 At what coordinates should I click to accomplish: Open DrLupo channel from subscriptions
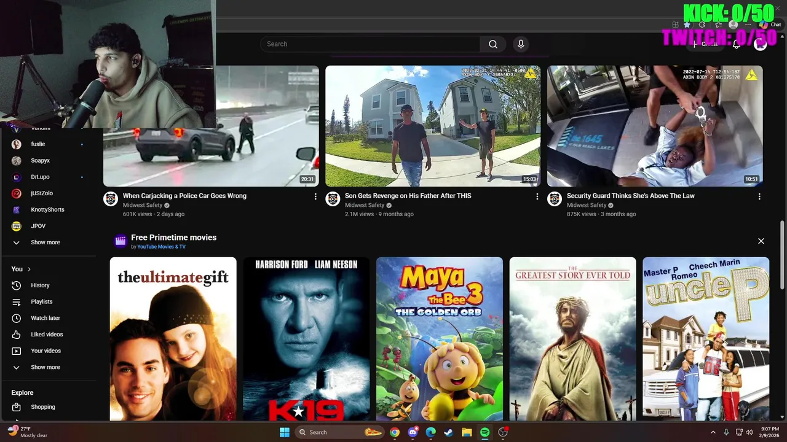[41, 177]
